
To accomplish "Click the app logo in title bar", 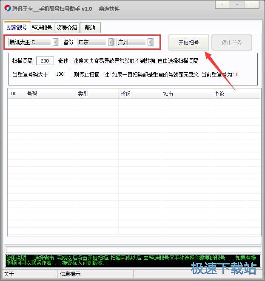I will pyautogui.click(x=6, y=8).
